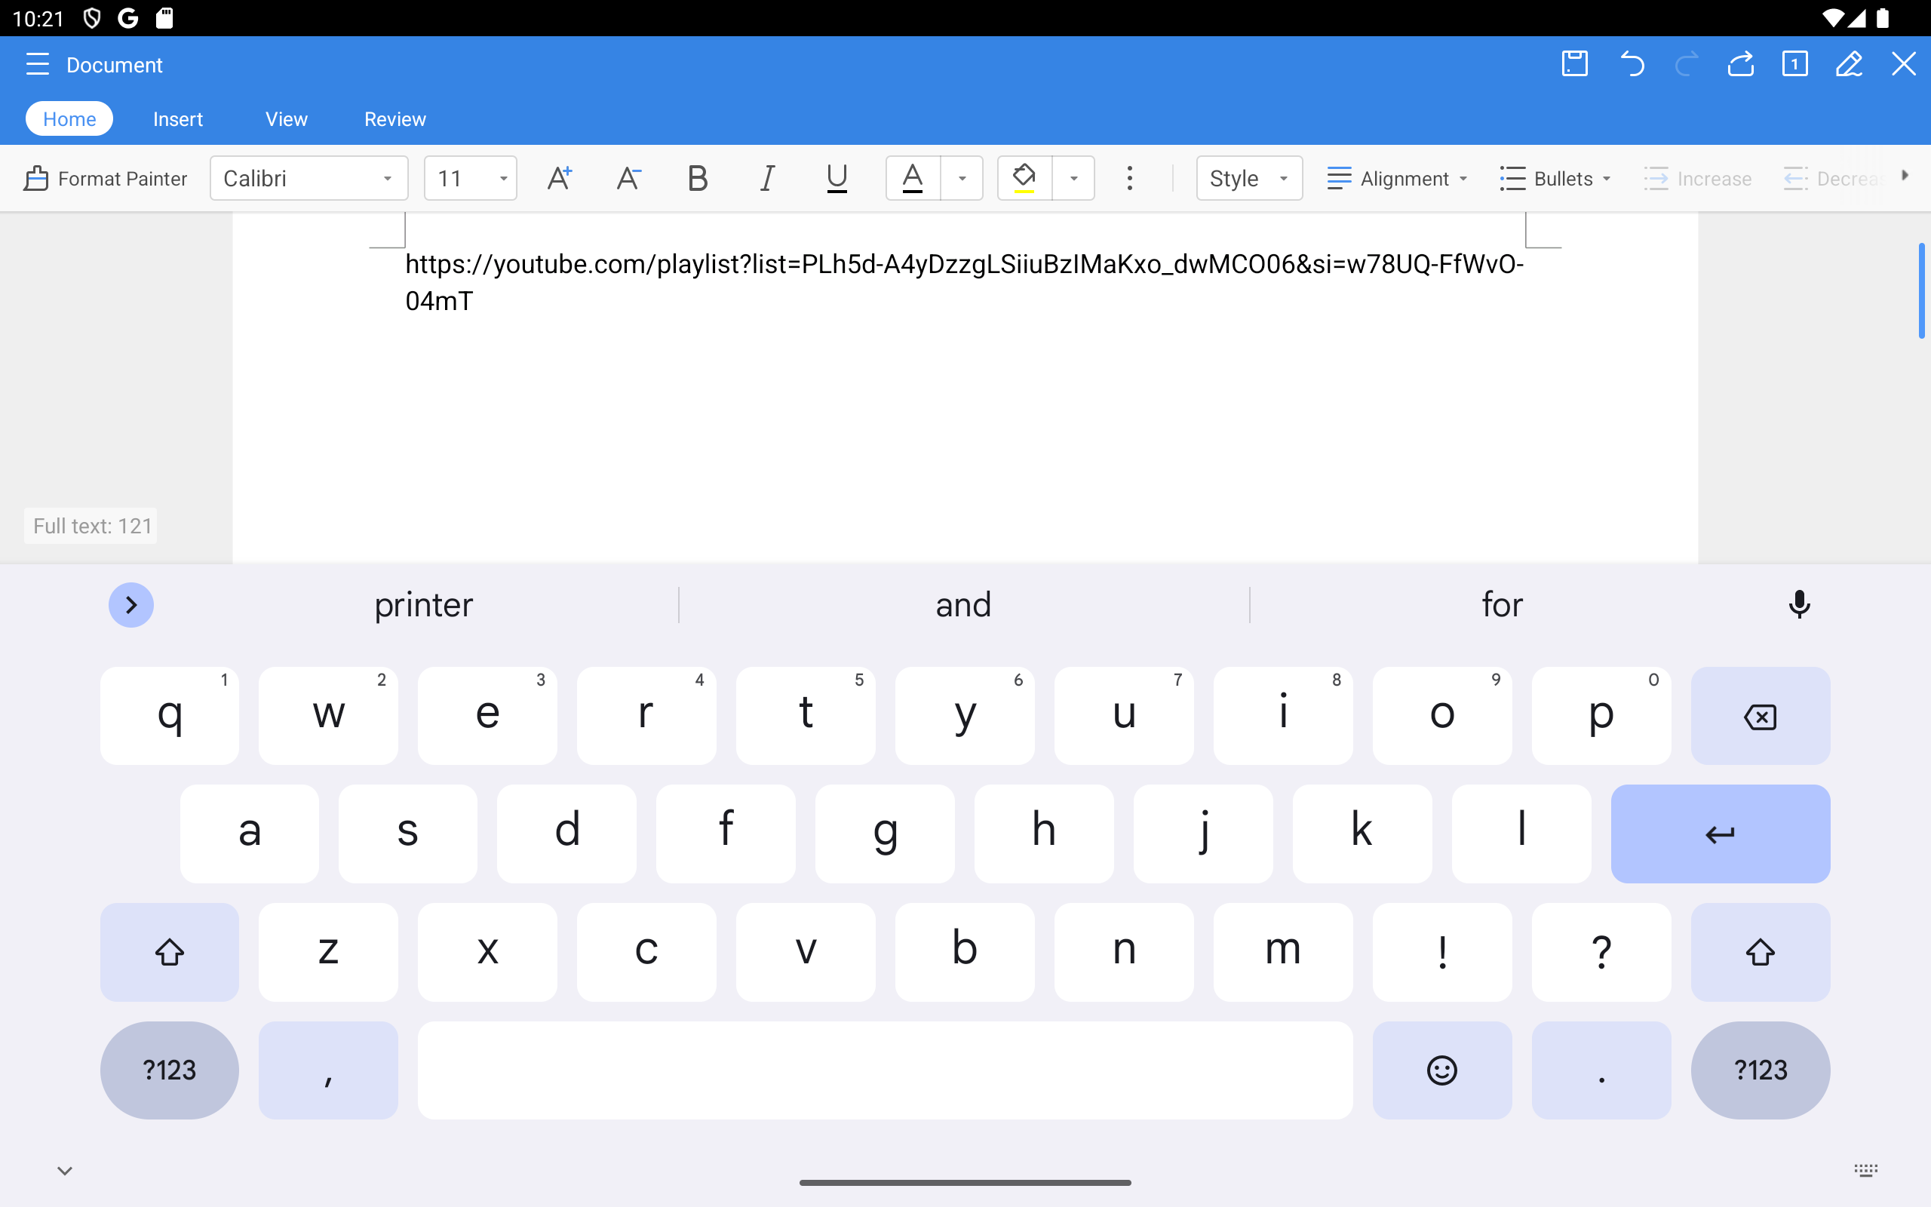Choose the "and" word suggestion
Viewport: 1931px width, 1207px height.
point(963,604)
